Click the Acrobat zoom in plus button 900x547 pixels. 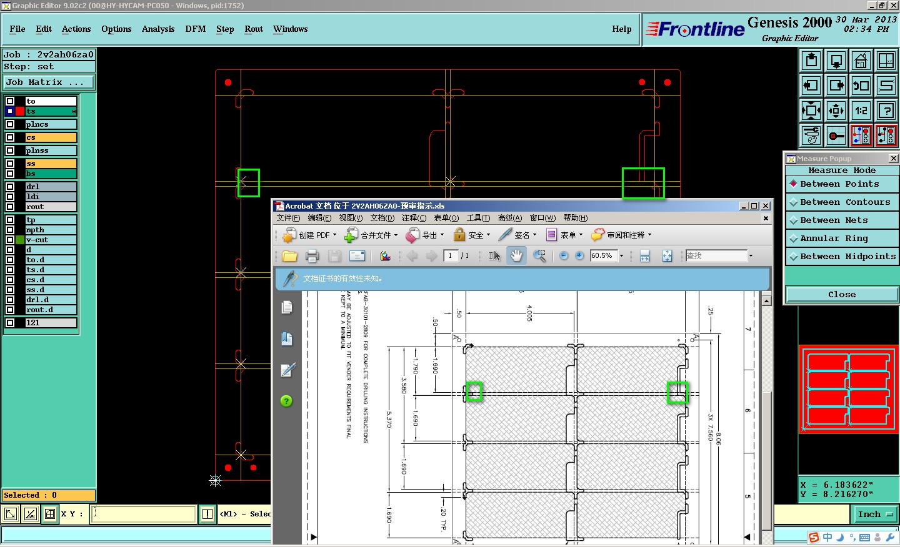[579, 256]
